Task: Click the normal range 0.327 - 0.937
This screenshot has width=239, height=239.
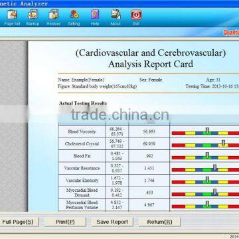Action: 117,168
